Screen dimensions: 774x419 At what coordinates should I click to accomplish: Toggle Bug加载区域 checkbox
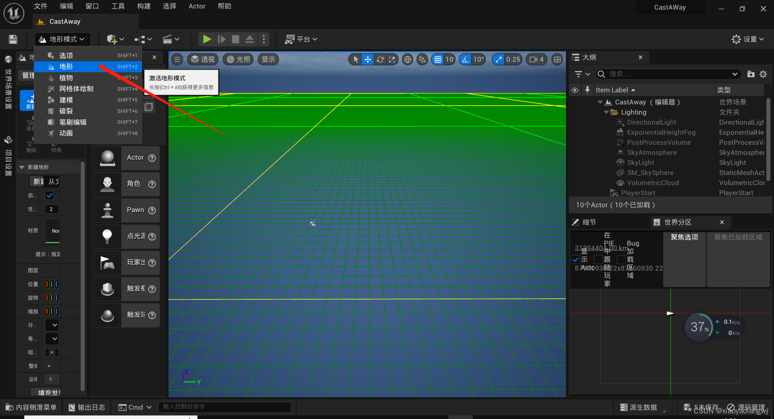click(621, 260)
